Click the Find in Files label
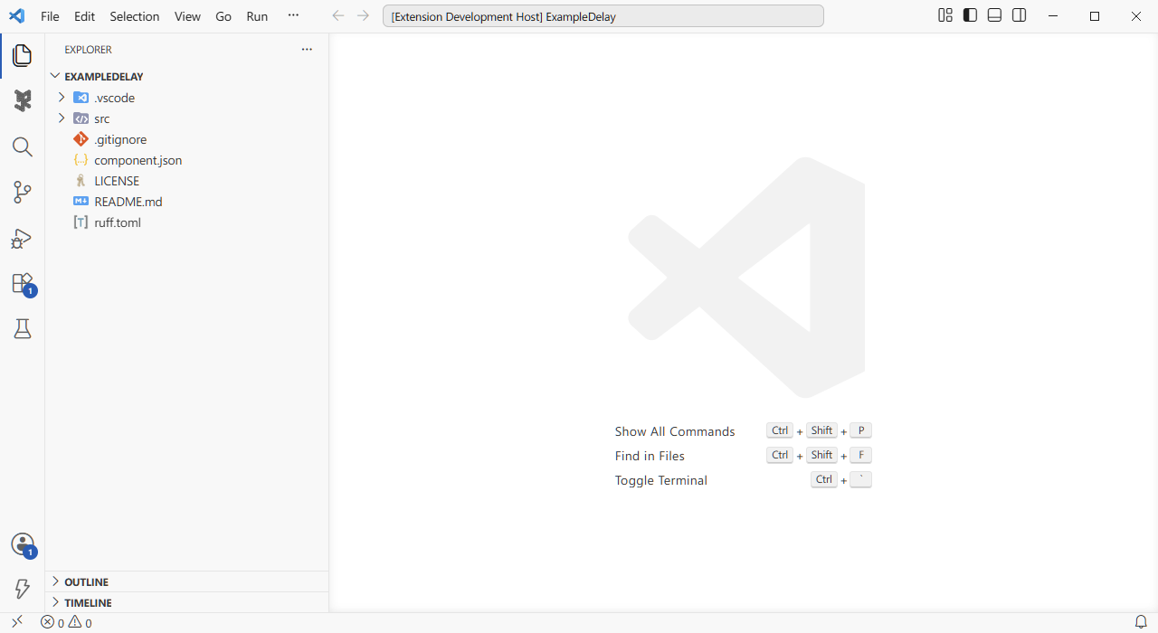The image size is (1158, 633). (650, 456)
